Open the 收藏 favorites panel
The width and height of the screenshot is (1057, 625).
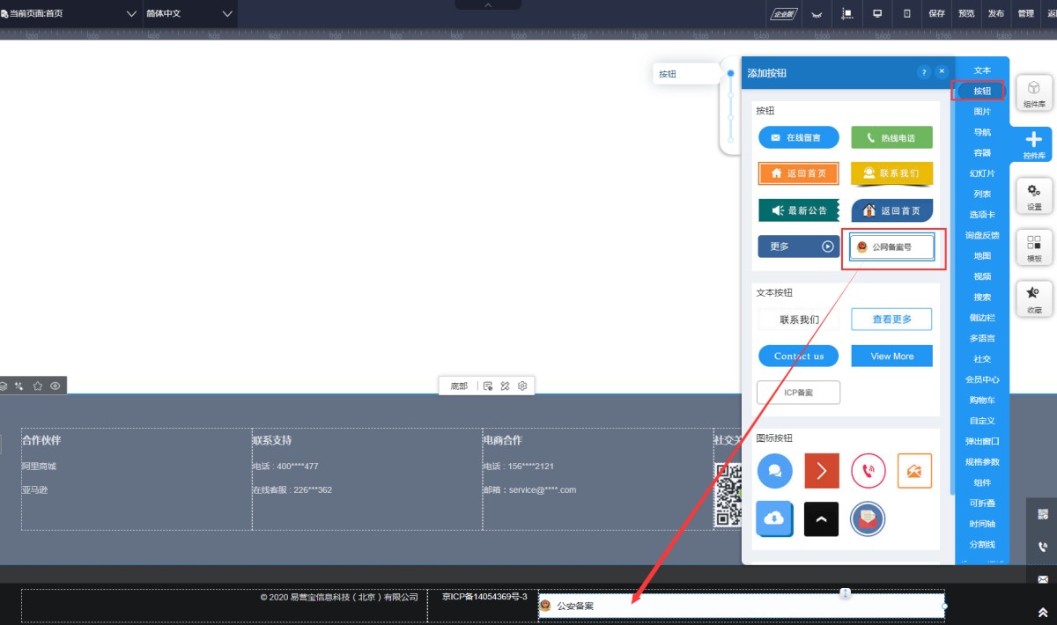1034,298
